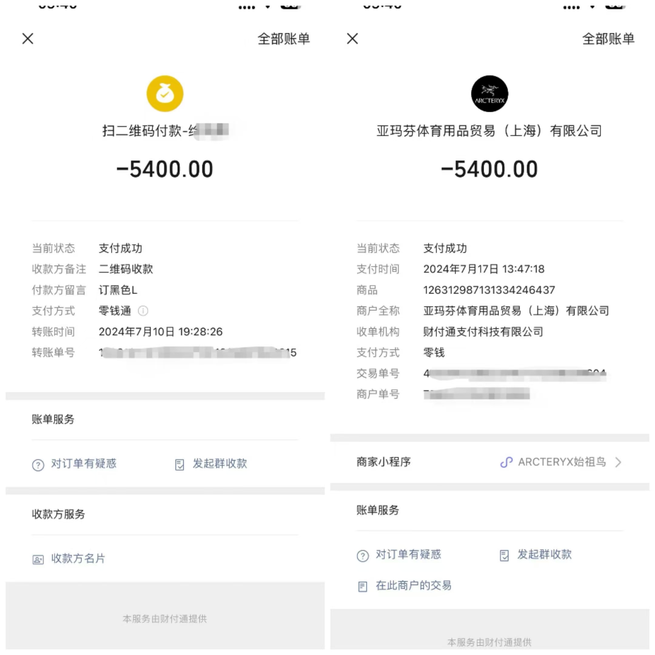The height and width of the screenshot is (655, 655).
Task: Open 全部账单 in the right panel
Action: pos(608,39)
